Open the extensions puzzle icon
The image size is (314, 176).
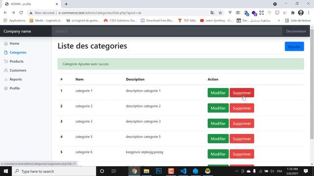coord(293,13)
